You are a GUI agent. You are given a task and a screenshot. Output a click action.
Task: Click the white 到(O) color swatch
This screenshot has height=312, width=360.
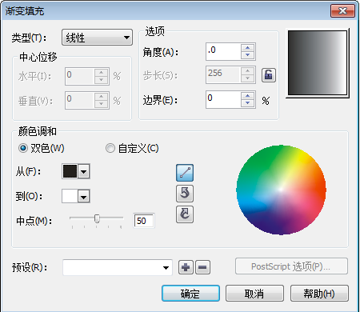pos(70,196)
